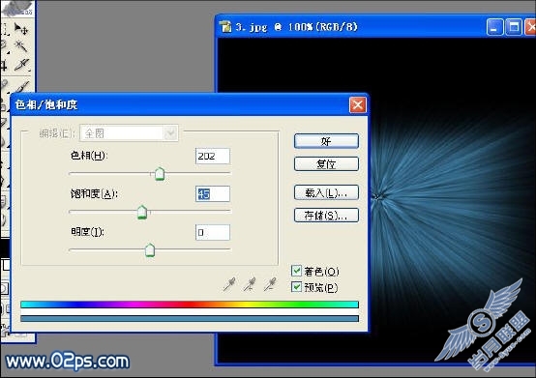Select the Magic Wand tool

[21, 46]
